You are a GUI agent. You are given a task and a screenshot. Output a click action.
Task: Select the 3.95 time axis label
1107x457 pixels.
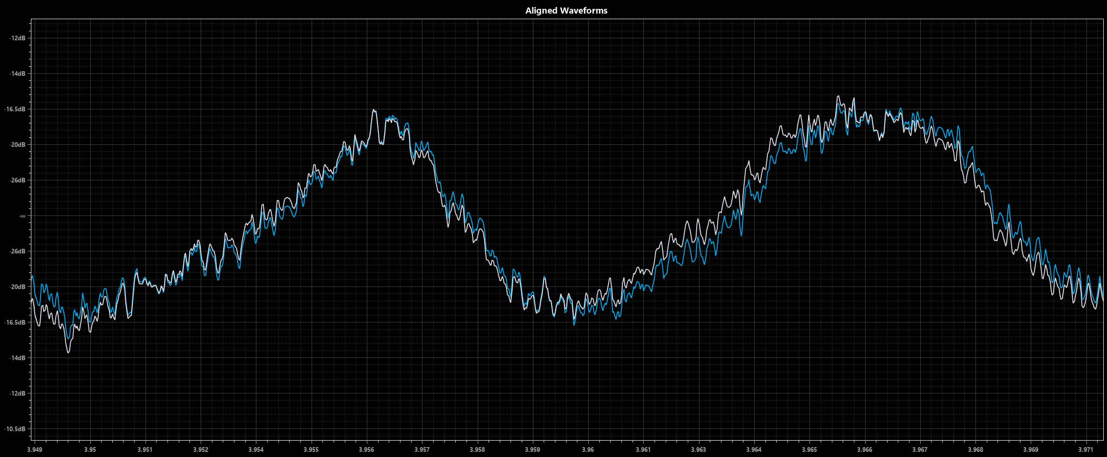pyautogui.click(x=90, y=450)
